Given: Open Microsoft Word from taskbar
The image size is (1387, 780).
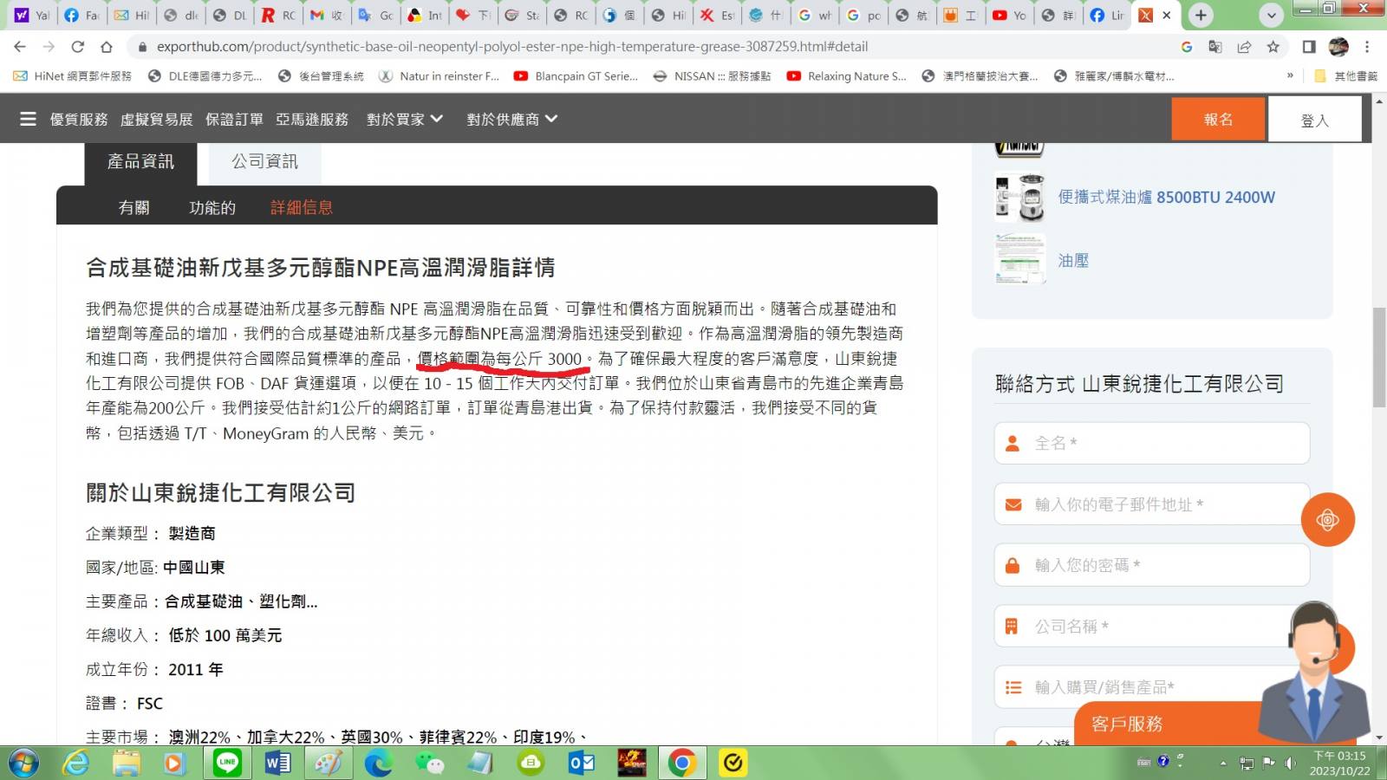Looking at the screenshot, I should pos(277,763).
